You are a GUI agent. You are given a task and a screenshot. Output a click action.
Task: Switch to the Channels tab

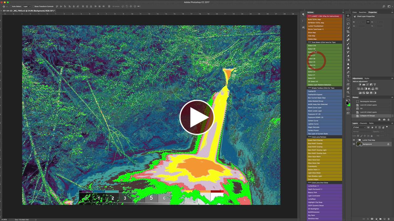pyautogui.click(x=363, y=123)
